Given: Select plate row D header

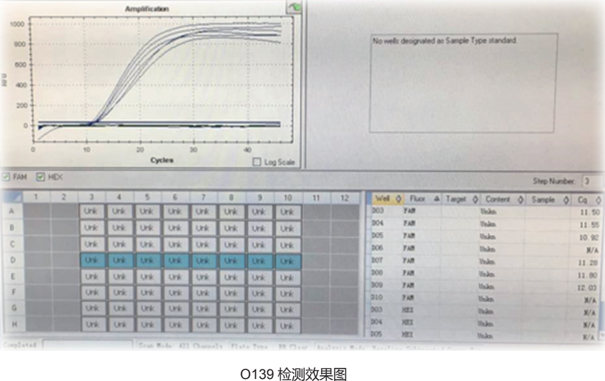Looking at the screenshot, I should coord(11,260).
